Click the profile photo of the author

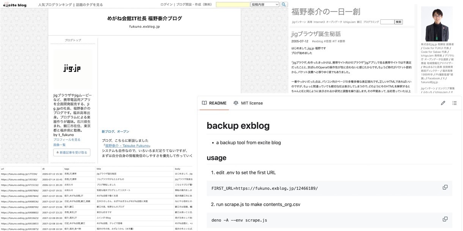pos(437,24)
